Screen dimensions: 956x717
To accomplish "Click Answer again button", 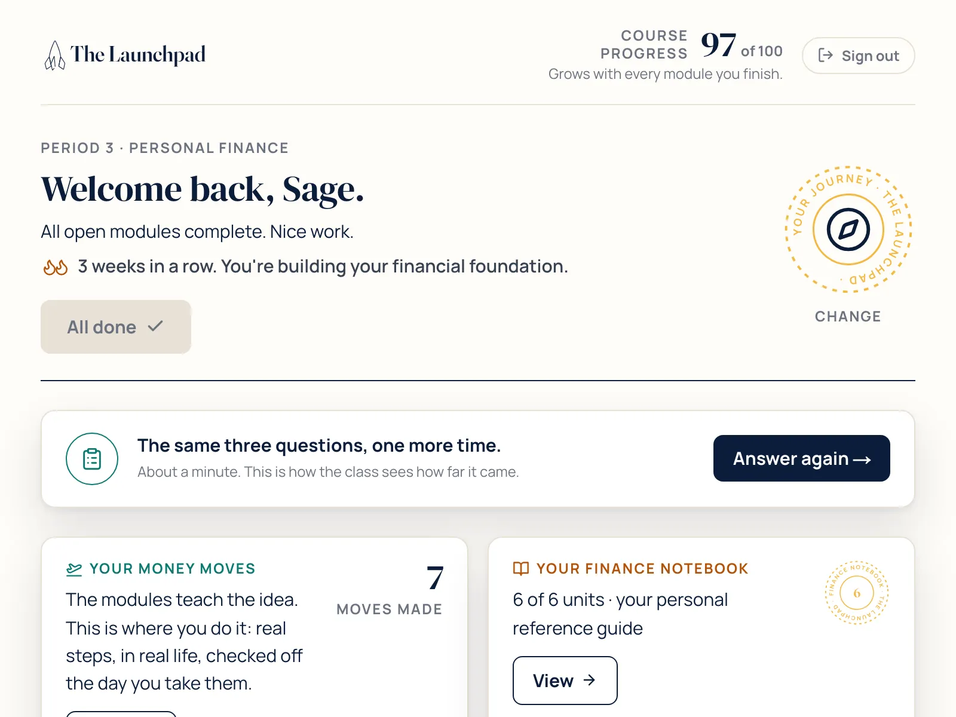I will tap(802, 458).
